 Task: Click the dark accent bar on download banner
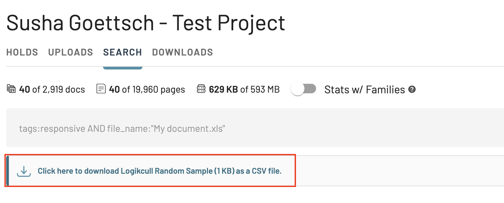pos(8,171)
